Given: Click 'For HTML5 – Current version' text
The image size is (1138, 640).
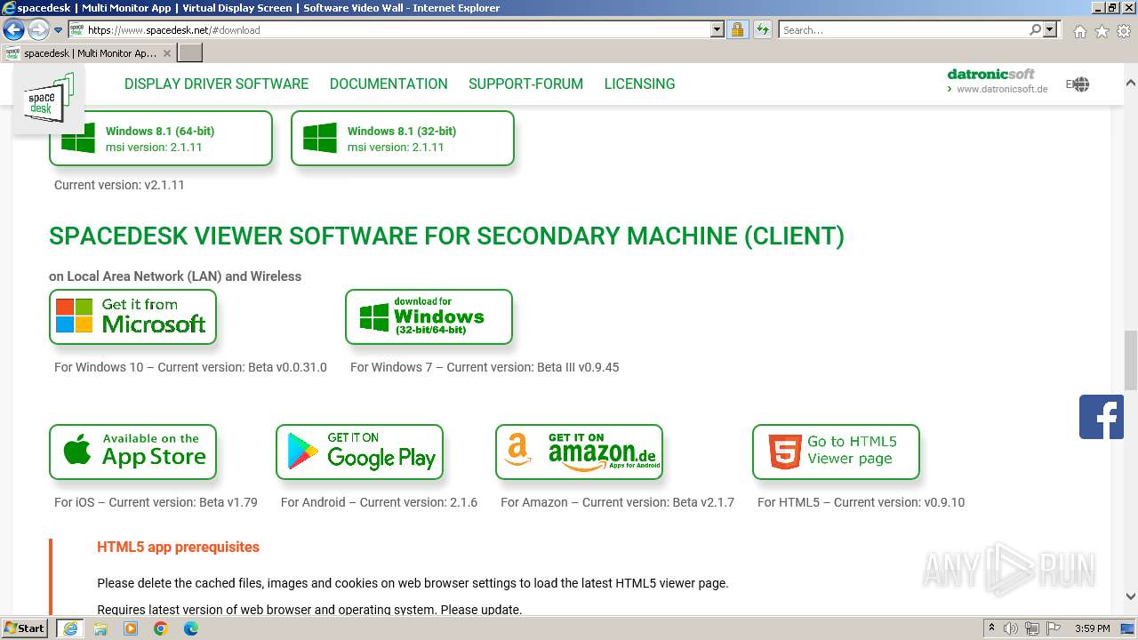Looking at the screenshot, I should [x=861, y=502].
